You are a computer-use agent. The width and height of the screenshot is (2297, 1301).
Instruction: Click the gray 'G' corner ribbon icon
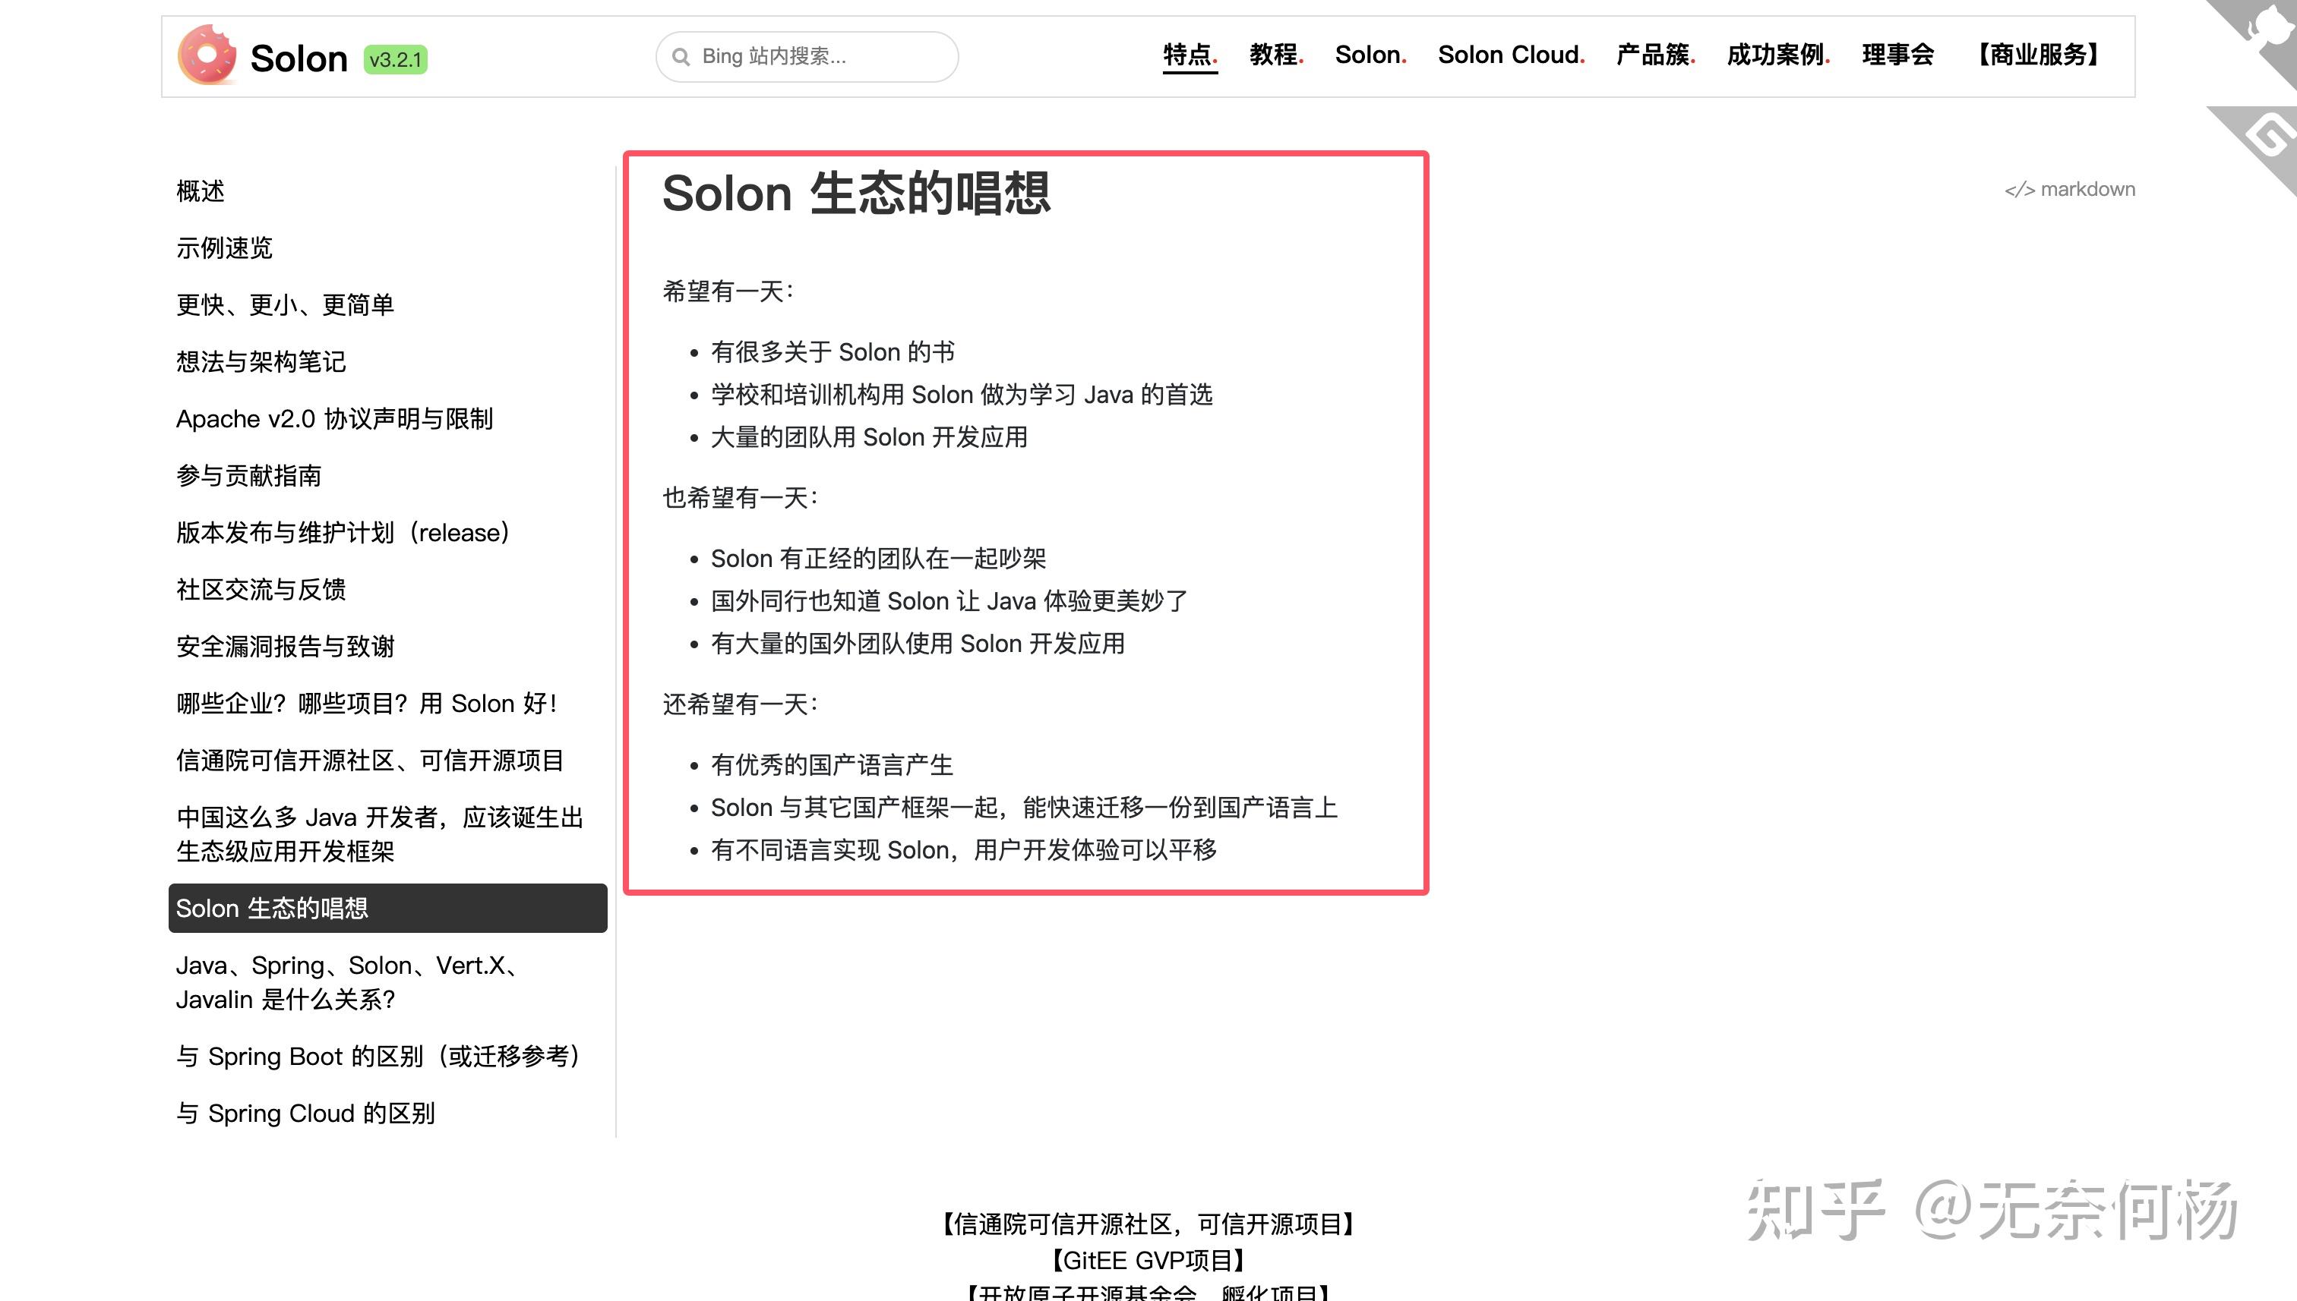tap(2271, 134)
